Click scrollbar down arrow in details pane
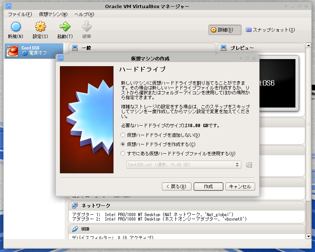315x252 pixels. click(x=308, y=236)
